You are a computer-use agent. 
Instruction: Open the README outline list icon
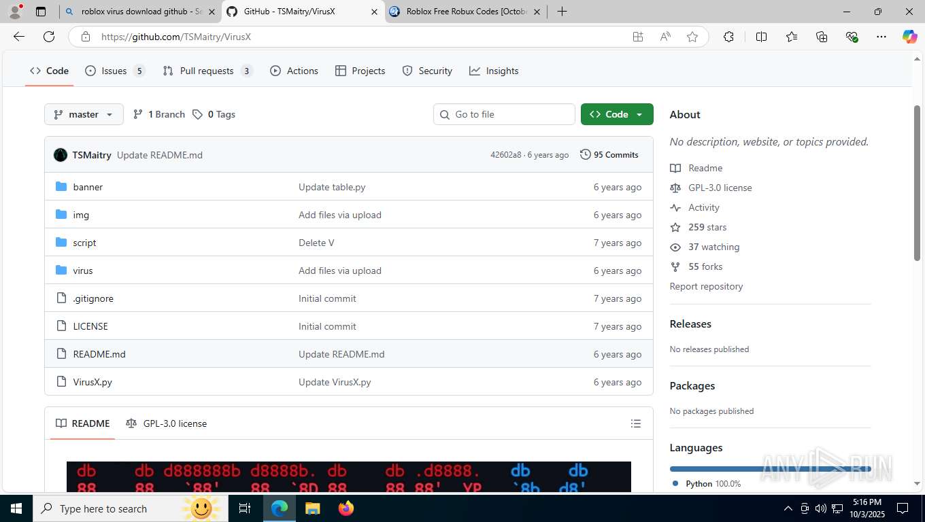click(x=636, y=423)
